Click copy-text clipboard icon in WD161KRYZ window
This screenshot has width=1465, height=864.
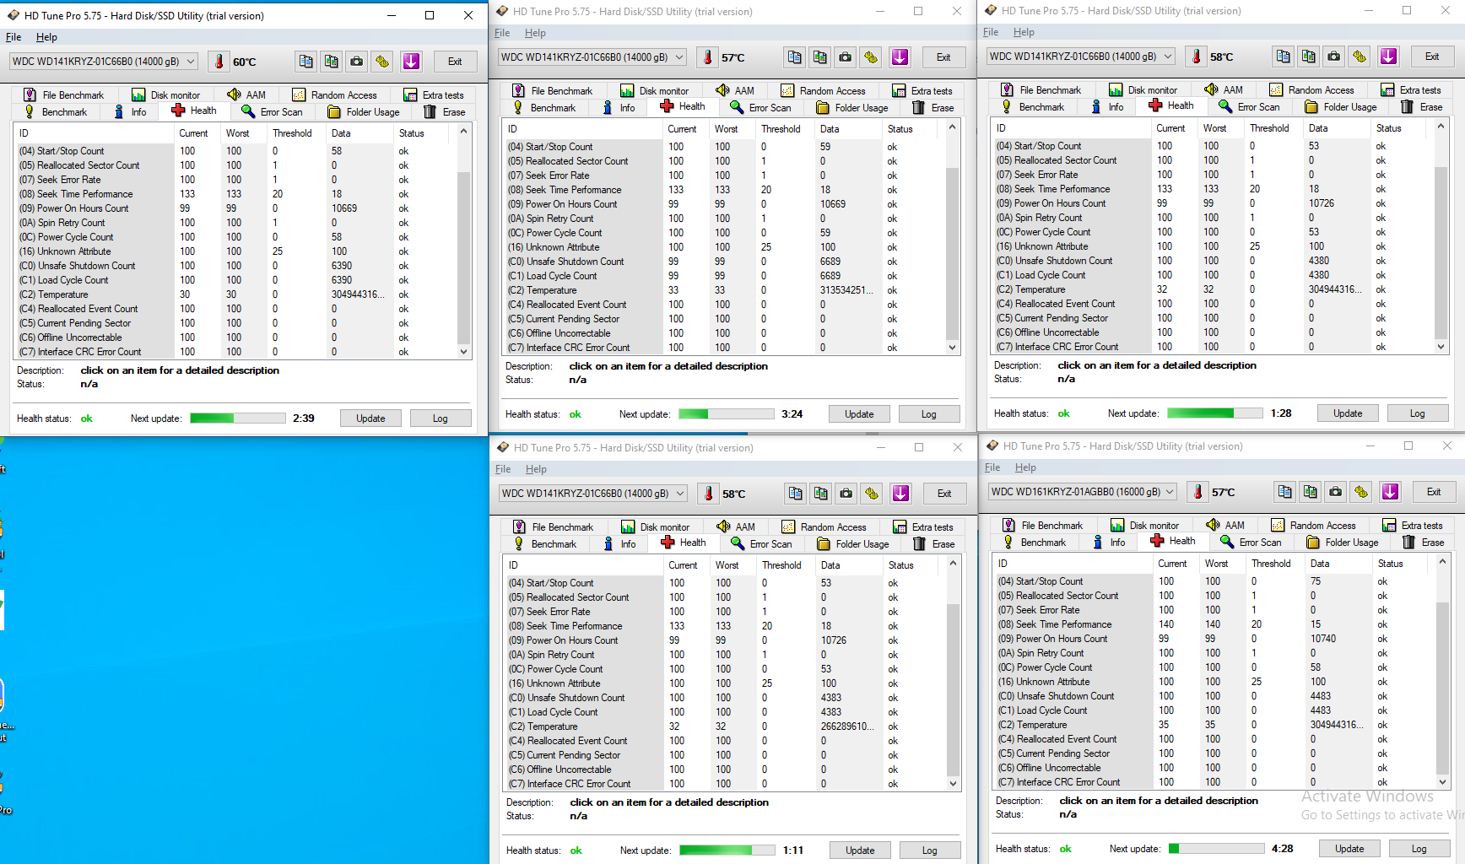pos(1284,492)
